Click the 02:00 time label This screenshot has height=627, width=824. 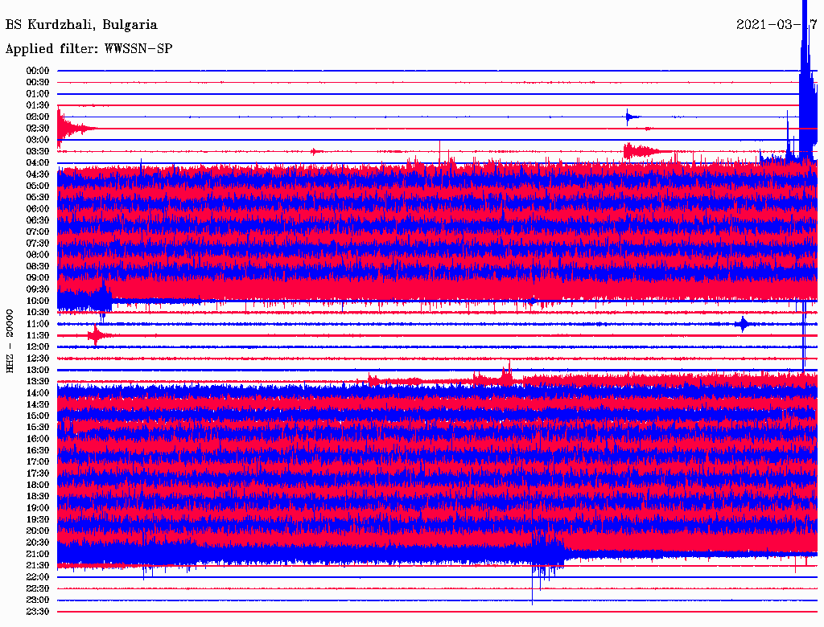click(x=38, y=117)
